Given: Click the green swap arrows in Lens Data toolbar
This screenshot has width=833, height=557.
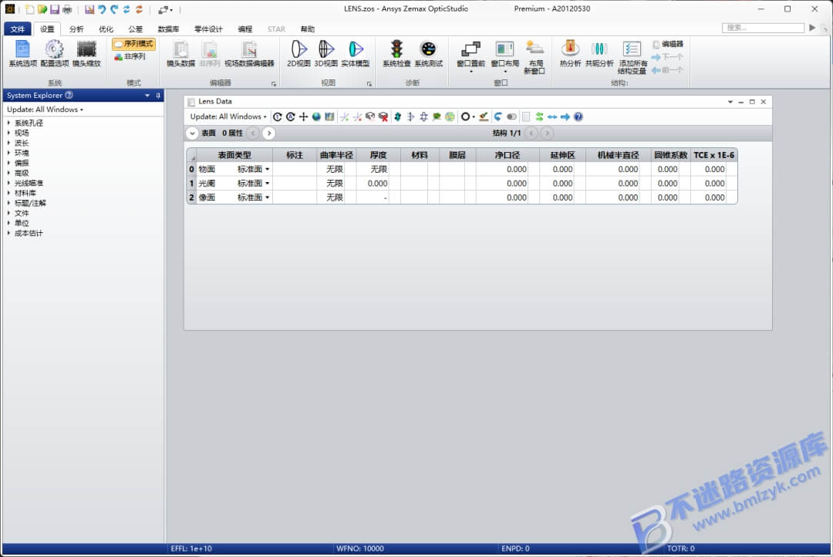Looking at the screenshot, I should click(x=539, y=116).
